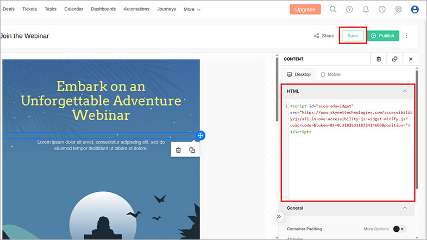The height and width of the screenshot is (240, 427).
Task: Open the three-dot options menu beside Publish
Action: (406, 36)
